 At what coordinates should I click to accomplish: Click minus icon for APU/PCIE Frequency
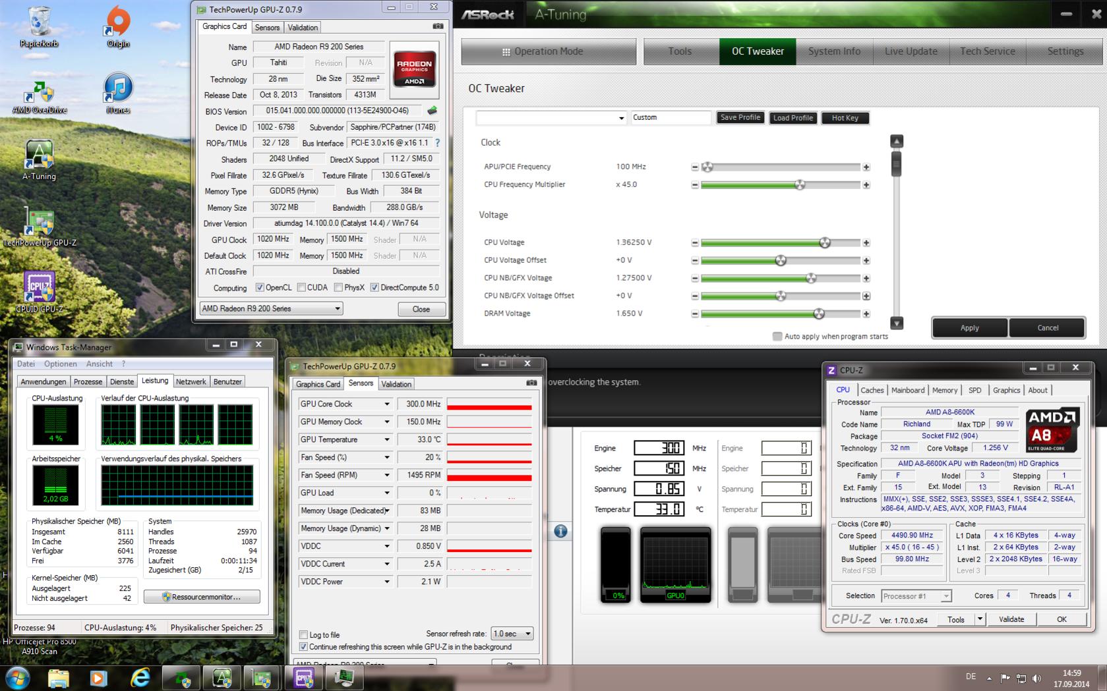[694, 167]
